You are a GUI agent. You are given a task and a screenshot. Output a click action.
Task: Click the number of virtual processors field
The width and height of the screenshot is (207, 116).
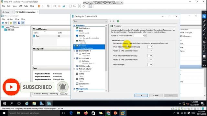coord(139,35)
